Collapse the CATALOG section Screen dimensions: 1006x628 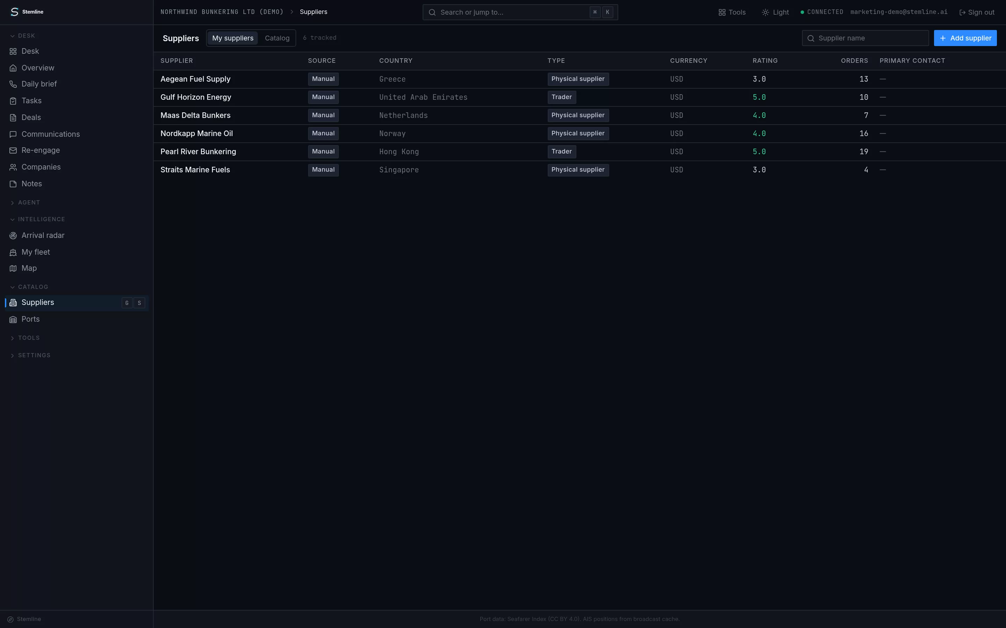(29, 287)
